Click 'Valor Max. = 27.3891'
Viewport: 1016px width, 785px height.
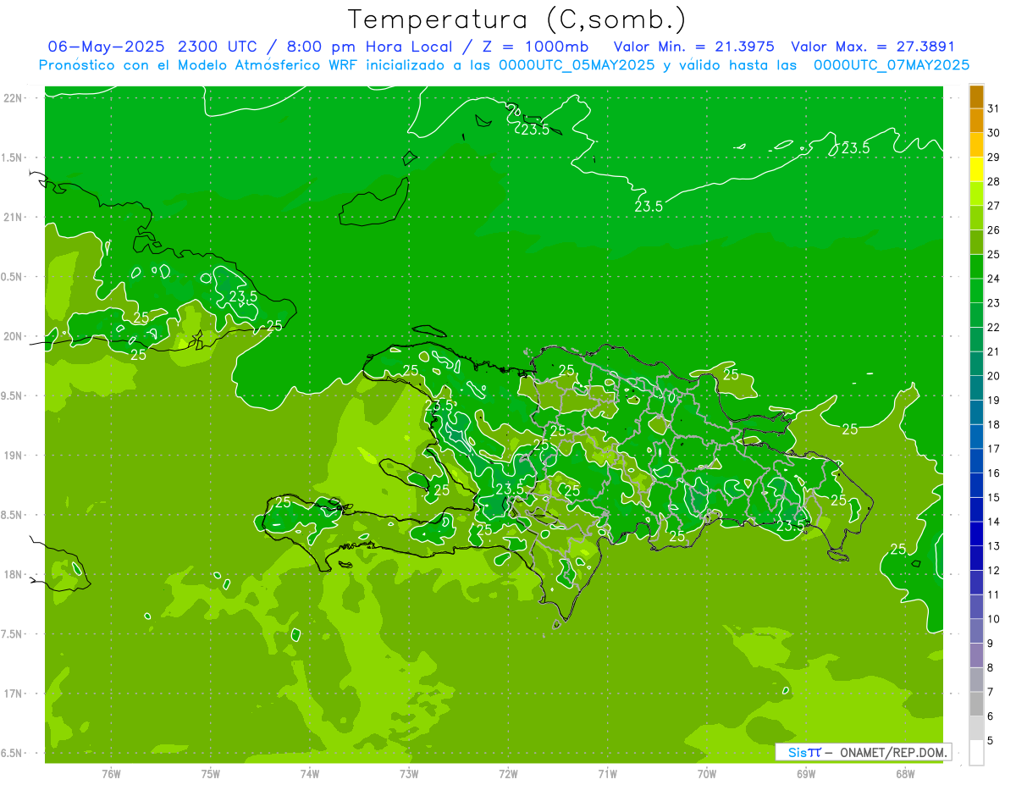873,47
